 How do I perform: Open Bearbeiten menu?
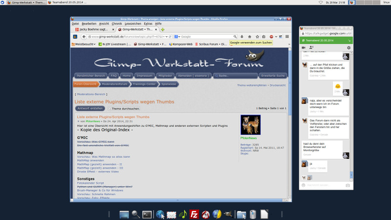[89, 23]
